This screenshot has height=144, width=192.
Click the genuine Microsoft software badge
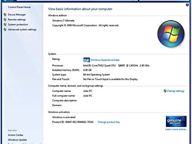click(x=176, y=121)
